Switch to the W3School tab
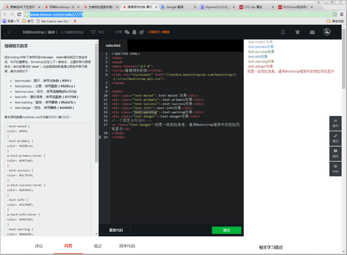The width and height of the screenshot is (347, 255). tap(295, 7)
